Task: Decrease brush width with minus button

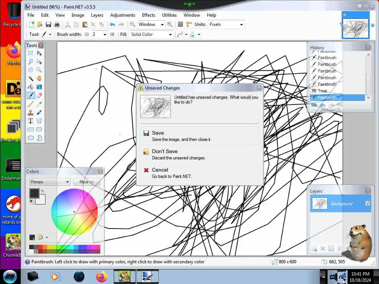Action: click(87, 34)
